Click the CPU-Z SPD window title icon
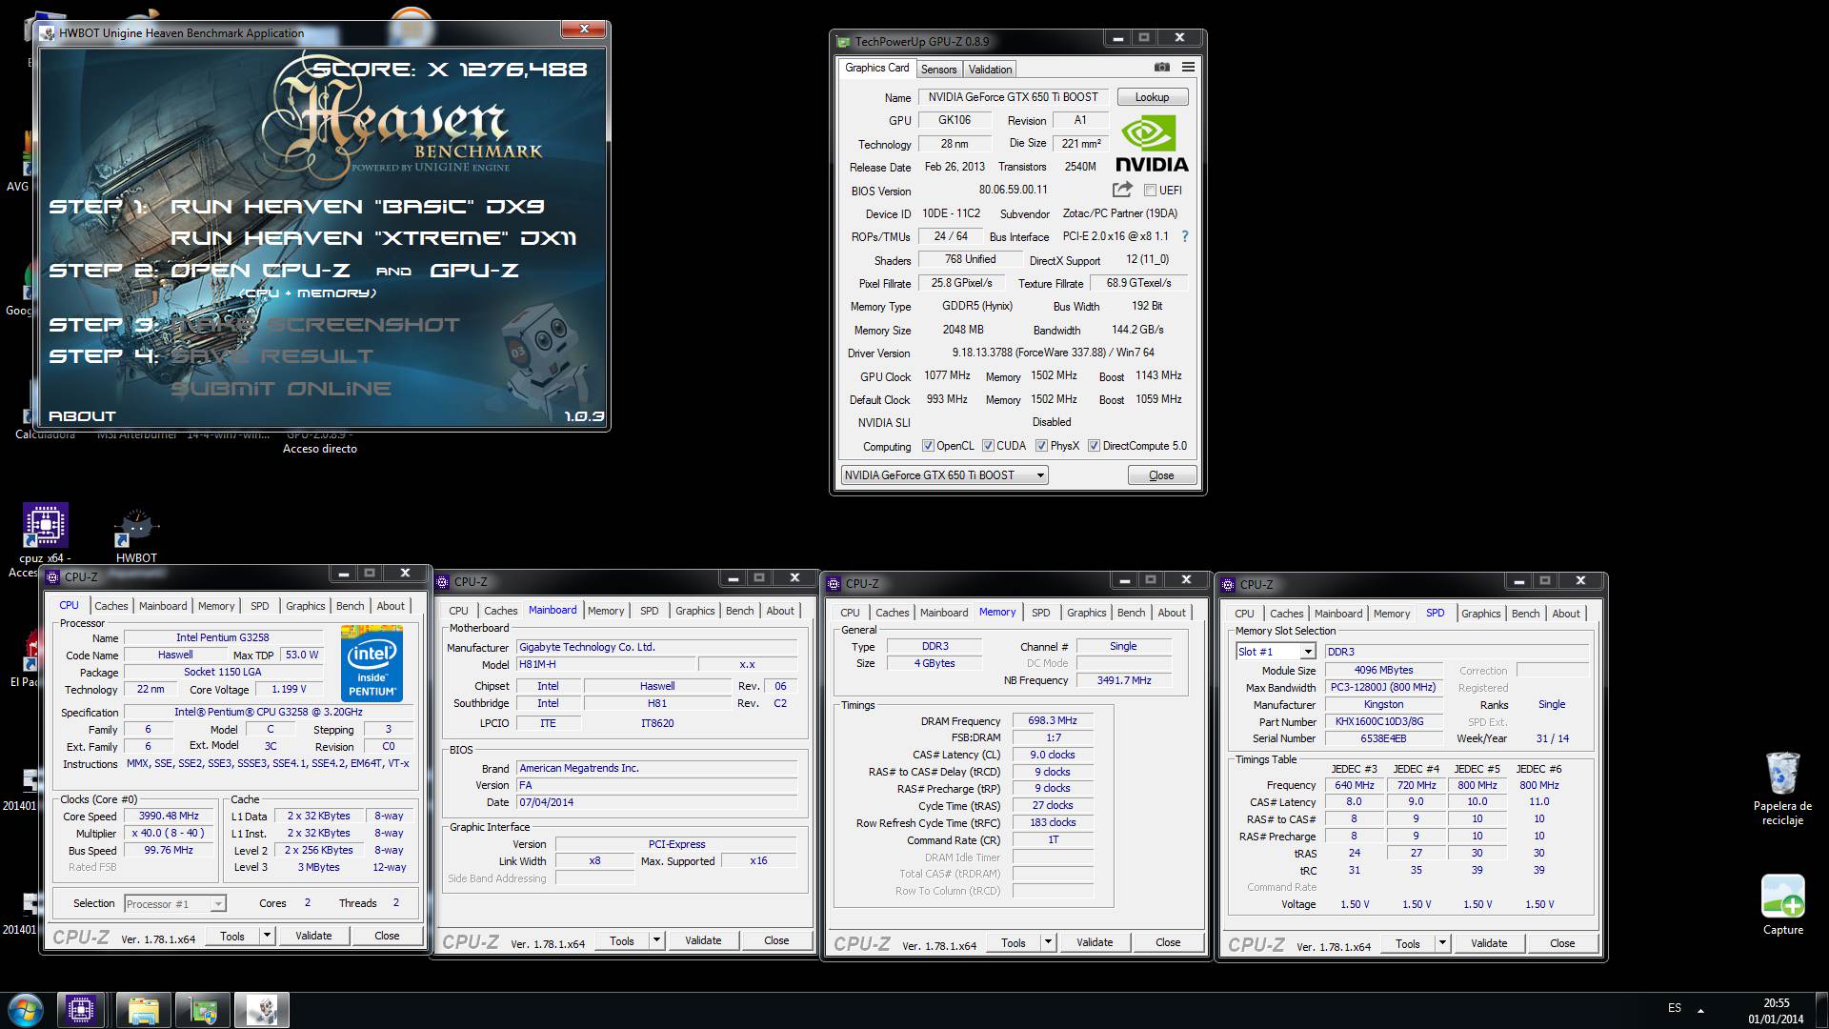 click(x=1229, y=585)
